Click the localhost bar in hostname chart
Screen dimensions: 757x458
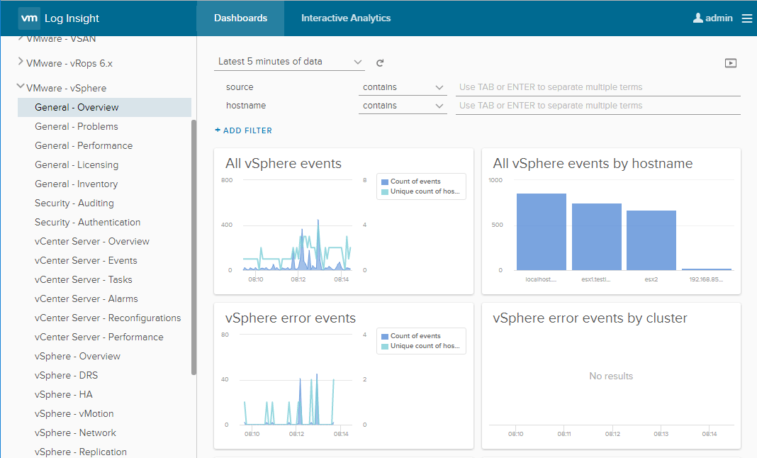tap(541, 232)
